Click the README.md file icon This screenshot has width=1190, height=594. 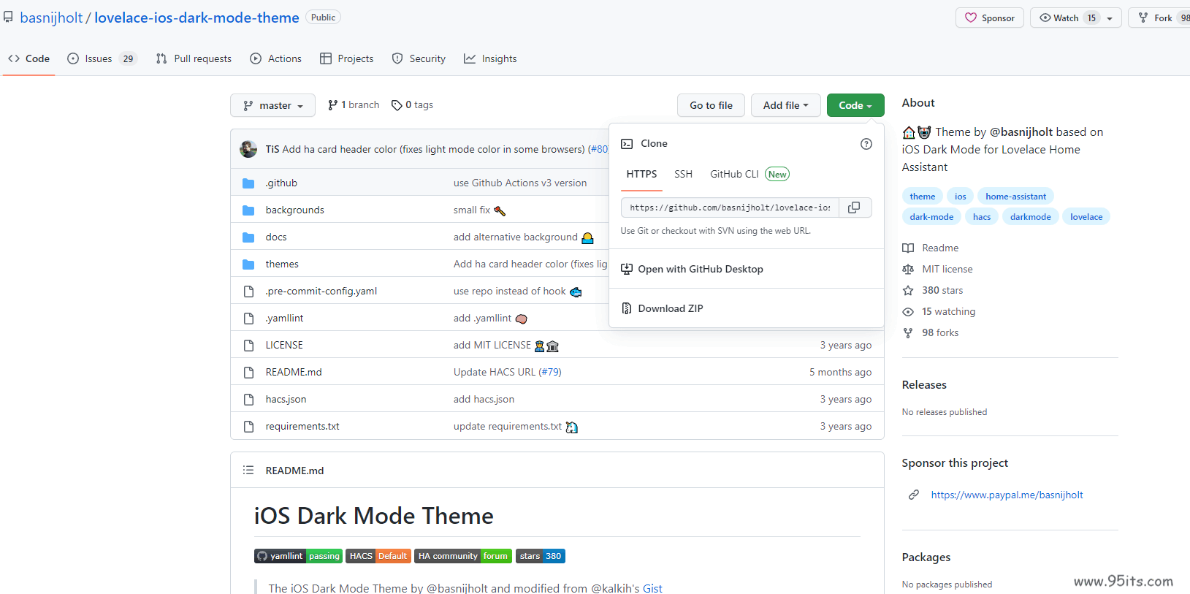(x=248, y=373)
